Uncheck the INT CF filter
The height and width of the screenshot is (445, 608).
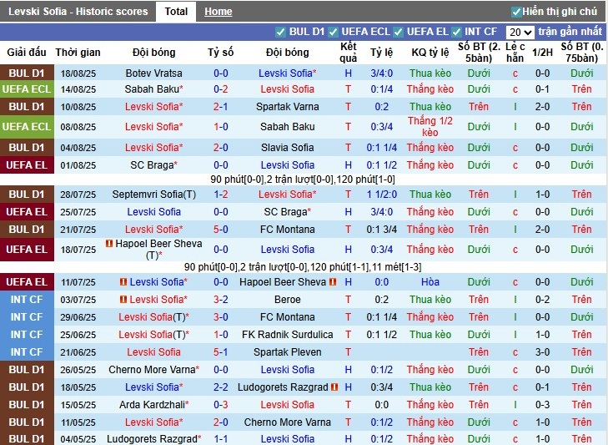pyautogui.click(x=456, y=32)
